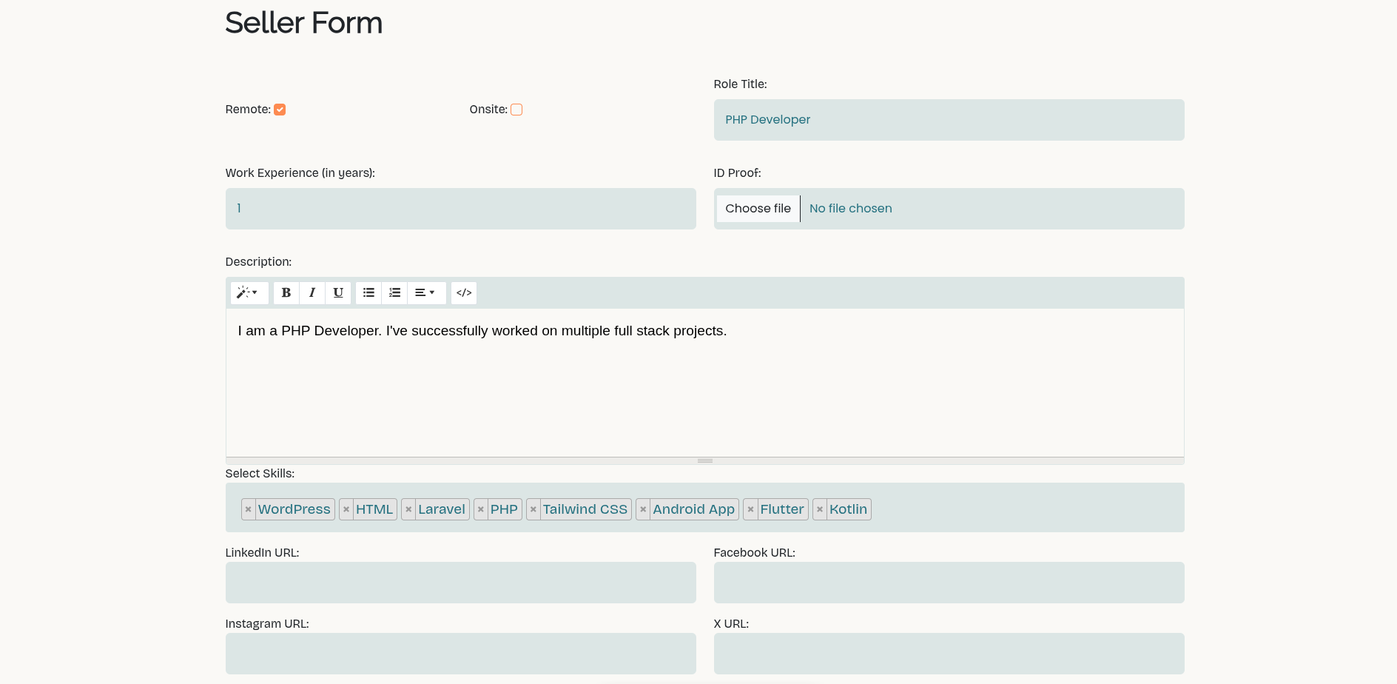The height and width of the screenshot is (684, 1397).
Task: Toggle bold formatting in description editor
Action: pos(286,292)
